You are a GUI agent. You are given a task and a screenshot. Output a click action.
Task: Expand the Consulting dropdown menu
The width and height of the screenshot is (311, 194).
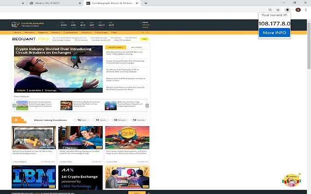(101, 32)
